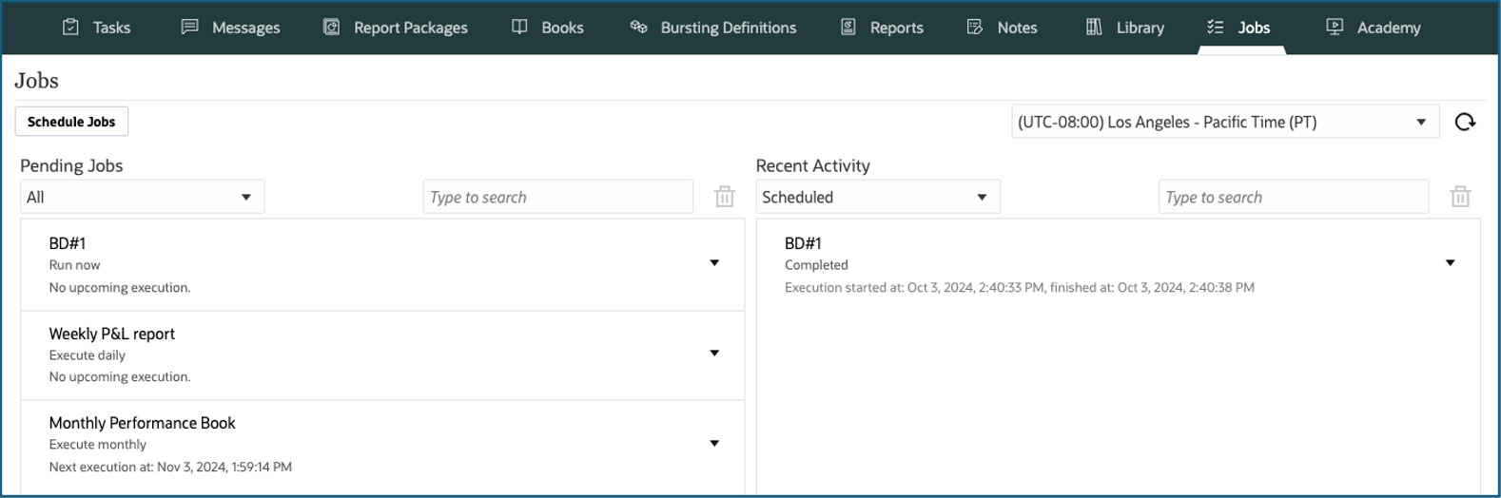Expand the completed BD#1 activity entry
1501x498 pixels.
[1450, 263]
